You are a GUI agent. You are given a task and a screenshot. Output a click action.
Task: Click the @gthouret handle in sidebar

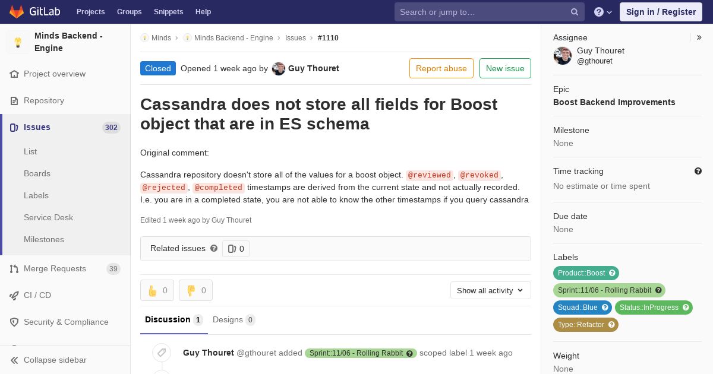tap(595, 61)
